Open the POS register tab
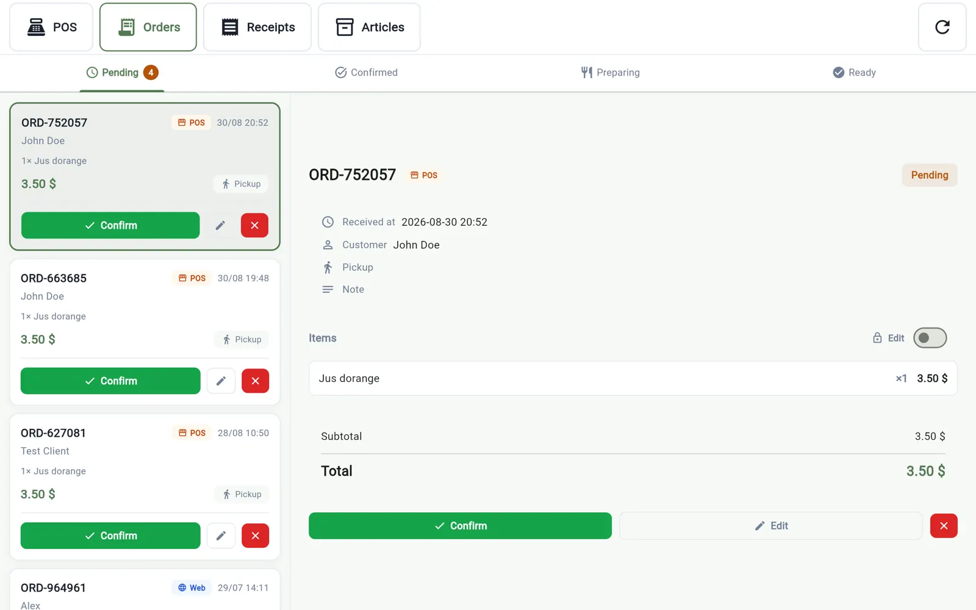The height and width of the screenshot is (610, 976). (51, 27)
